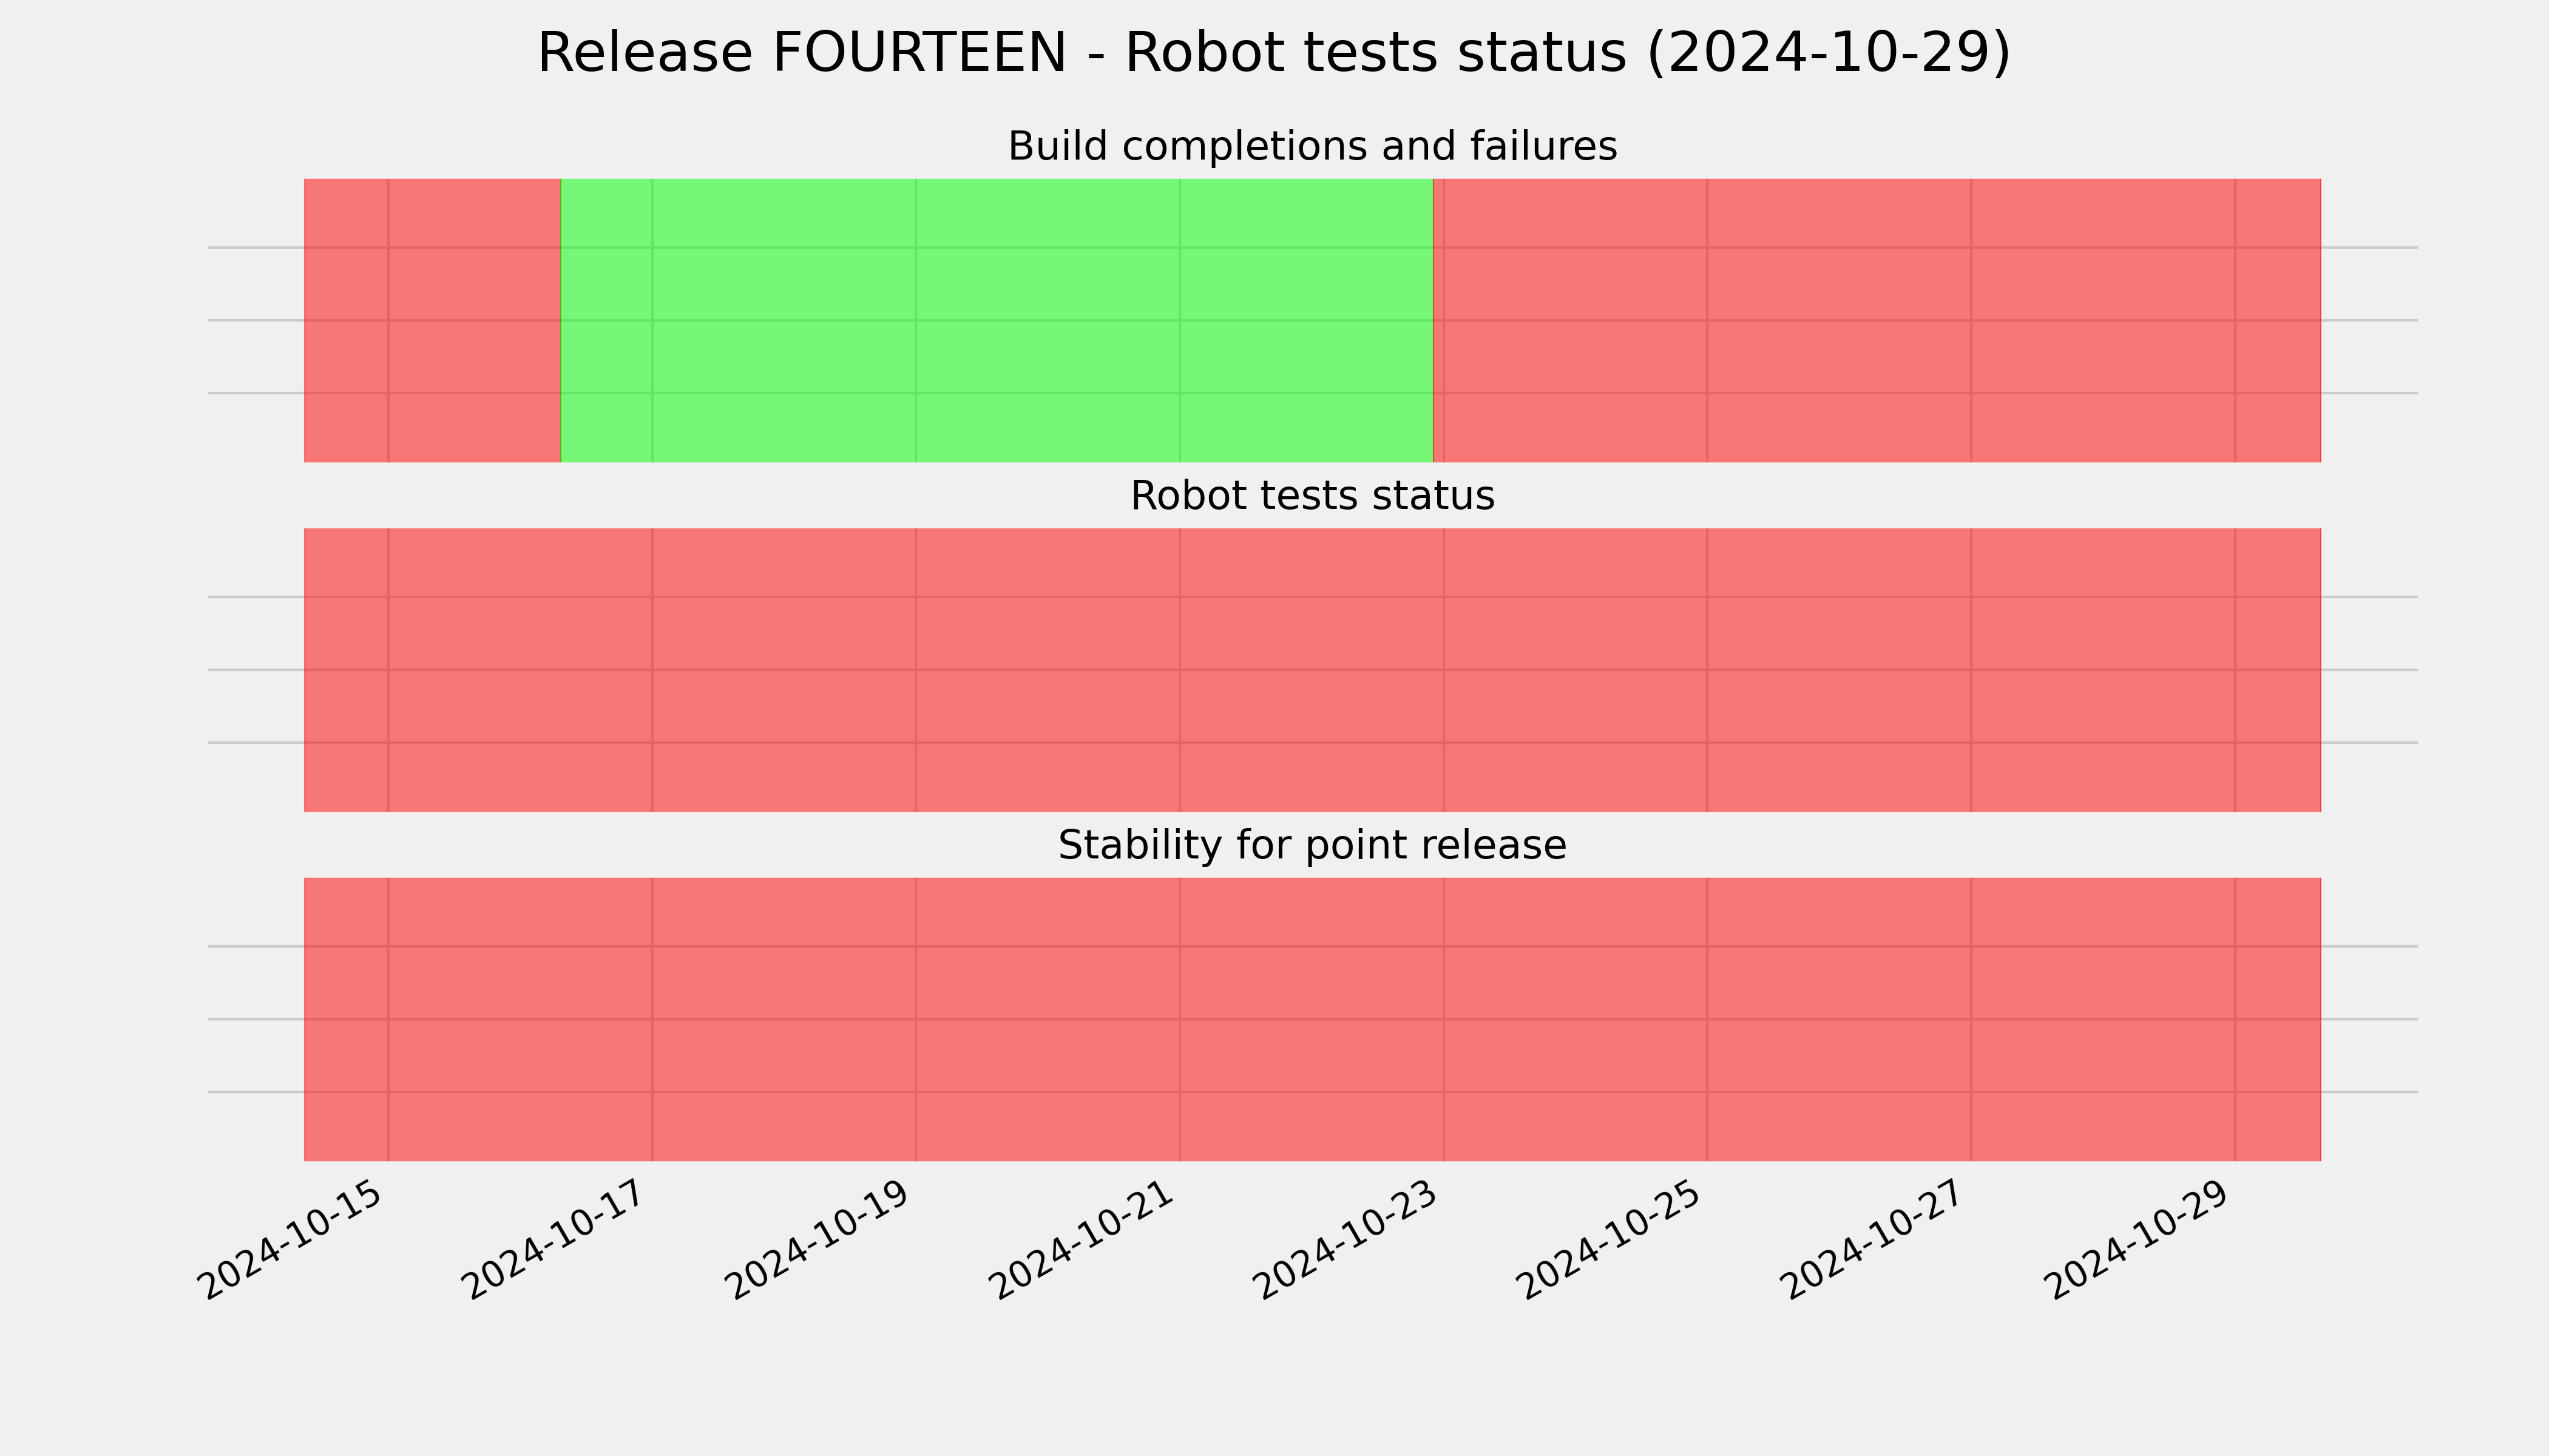Image resolution: width=2549 pixels, height=1456 pixels.
Task: Select the 2024-10-23 axis date label
Action: point(1347,1241)
